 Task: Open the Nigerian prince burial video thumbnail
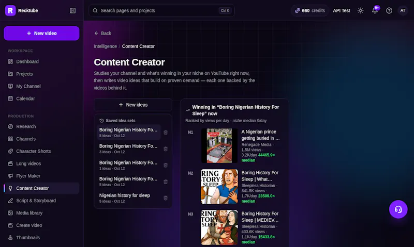219,145
